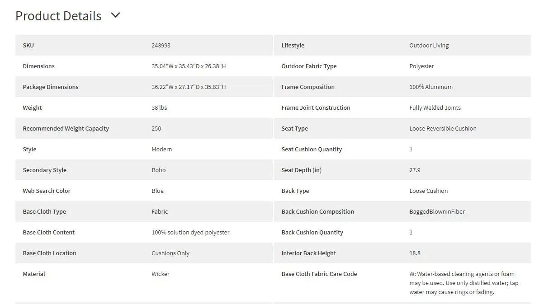Click the Lifestyle value Outdoor Living
544x304 pixels.
[429, 46]
